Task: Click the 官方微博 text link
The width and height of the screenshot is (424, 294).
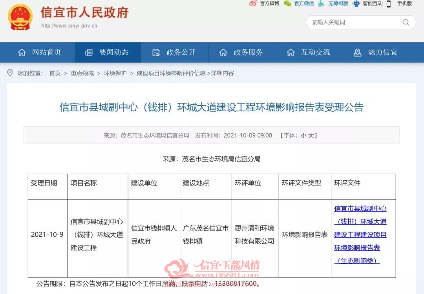Action: (x=270, y=4)
